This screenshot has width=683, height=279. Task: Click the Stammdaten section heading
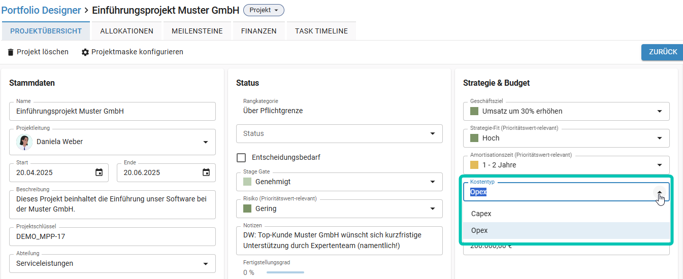pos(32,83)
